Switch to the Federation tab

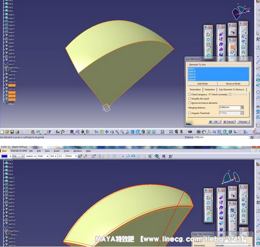point(210,89)
